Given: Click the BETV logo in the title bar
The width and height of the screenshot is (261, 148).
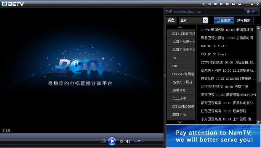Looking at the screenshot, I should (13, 4).
